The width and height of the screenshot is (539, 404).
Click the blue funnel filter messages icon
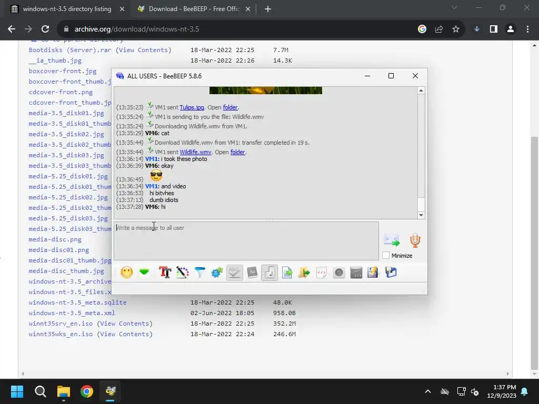tap(199, 273)
